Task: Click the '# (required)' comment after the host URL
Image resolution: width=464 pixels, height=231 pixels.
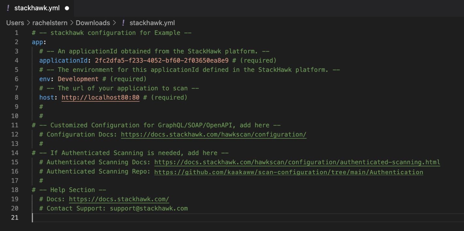Action: pos(165,97)
